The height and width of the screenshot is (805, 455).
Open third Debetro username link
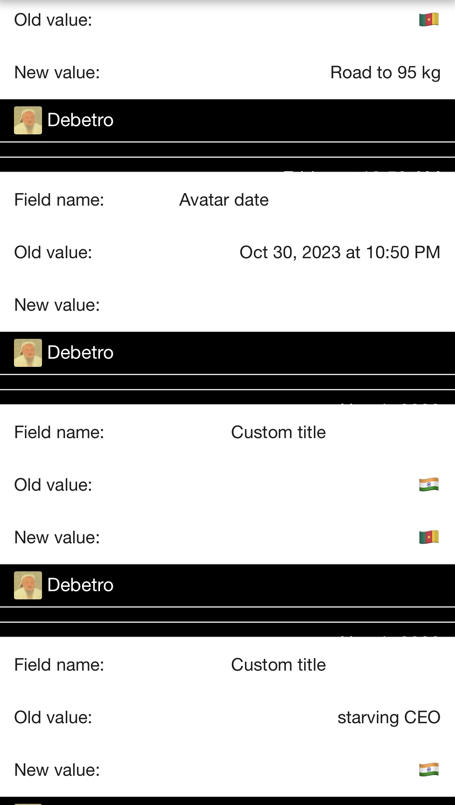point(80,585)
